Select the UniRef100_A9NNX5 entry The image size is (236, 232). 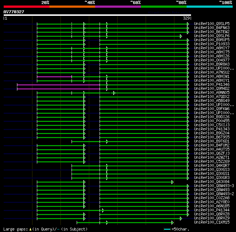(x=212, y=93)
